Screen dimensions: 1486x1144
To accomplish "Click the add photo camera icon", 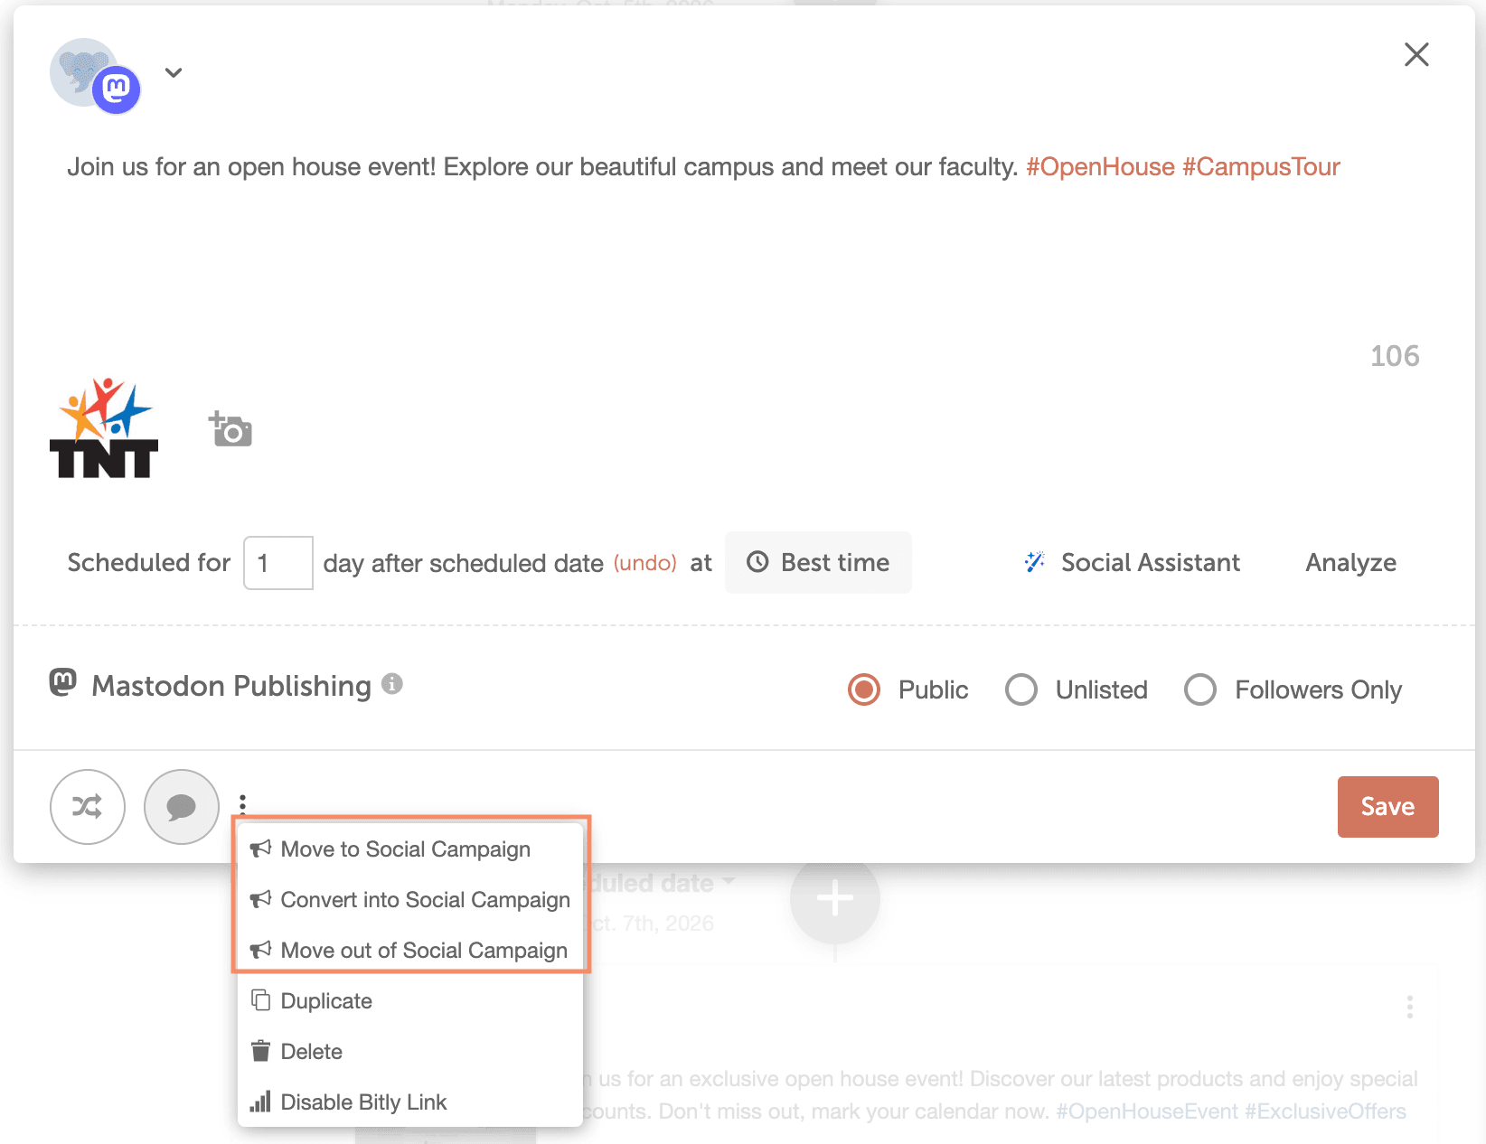I will (230, 429).
